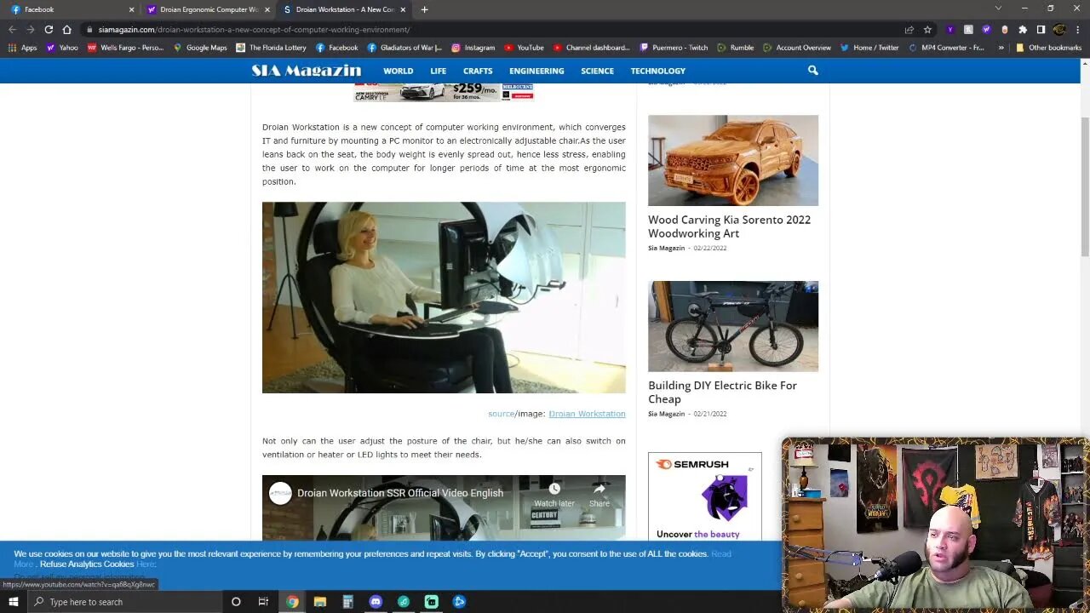Viewport: 1090px width, 613px height.
Task: Open YouTube bookmark
Action: pyautogui.click(x=524, y=48)
